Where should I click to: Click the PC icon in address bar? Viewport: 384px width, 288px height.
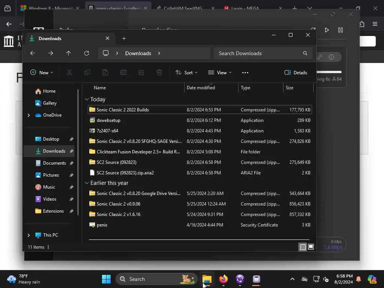pos(106,53)
